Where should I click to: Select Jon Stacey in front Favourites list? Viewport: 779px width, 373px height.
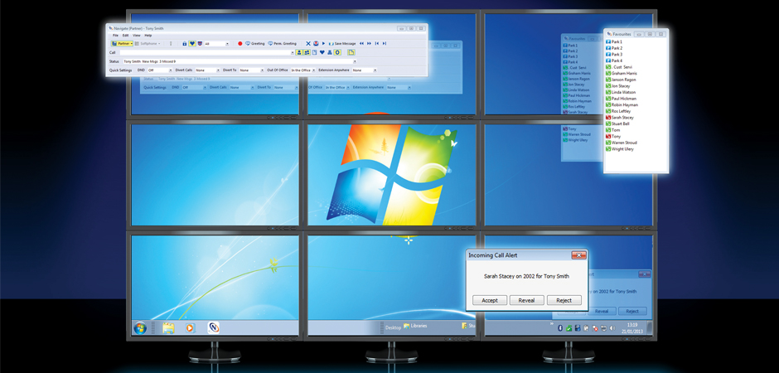coord(618,86)
